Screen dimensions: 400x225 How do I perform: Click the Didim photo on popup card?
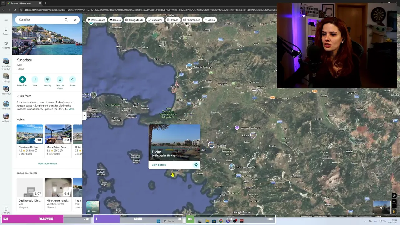click(174, 142)
